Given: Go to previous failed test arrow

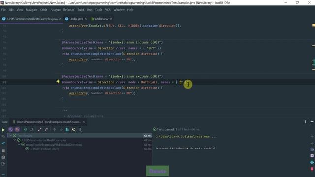Looking at the screenshot, I should click(54, 130).
